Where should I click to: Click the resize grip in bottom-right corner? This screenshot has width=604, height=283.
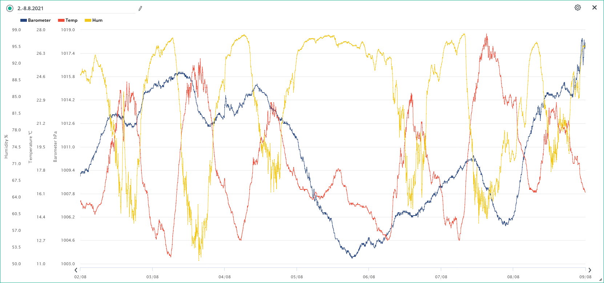(600, 279)
